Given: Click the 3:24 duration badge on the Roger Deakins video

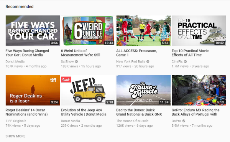Looking at the screenshot, I should click(x=54, y=102).
